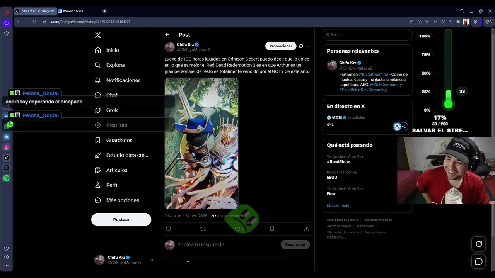Click the X logo home icon
The image size is (495, 278).
coord(98,35)
